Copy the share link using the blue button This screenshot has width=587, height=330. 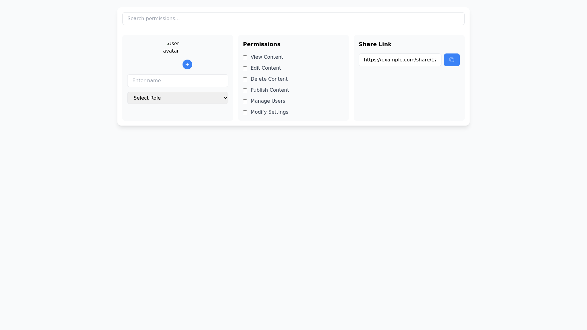(452, 60)
